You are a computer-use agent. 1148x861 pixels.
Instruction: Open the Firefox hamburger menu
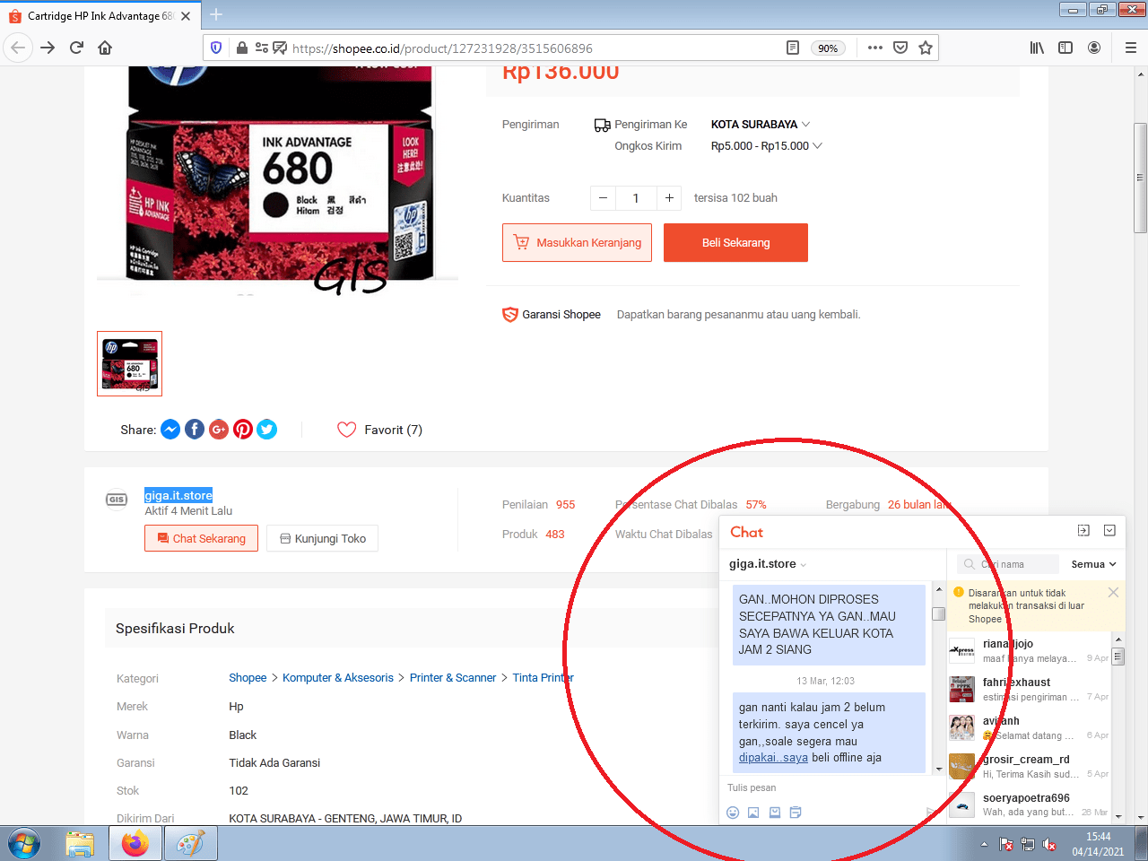pyautogui.click(x=1131, y=48)
